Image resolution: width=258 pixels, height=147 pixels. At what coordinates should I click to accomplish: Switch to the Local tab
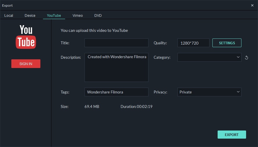tap(9, 15)
